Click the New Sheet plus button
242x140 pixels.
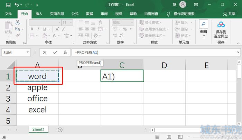[60, 130]
